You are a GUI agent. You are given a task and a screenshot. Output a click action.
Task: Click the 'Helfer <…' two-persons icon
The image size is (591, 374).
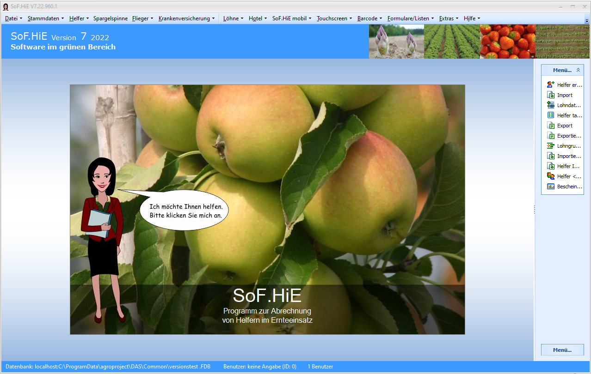[x=550, y=176]
